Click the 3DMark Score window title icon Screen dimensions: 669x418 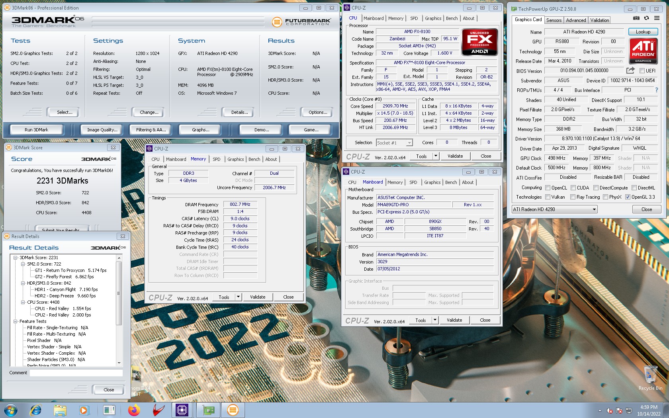(x=8, y=147)
